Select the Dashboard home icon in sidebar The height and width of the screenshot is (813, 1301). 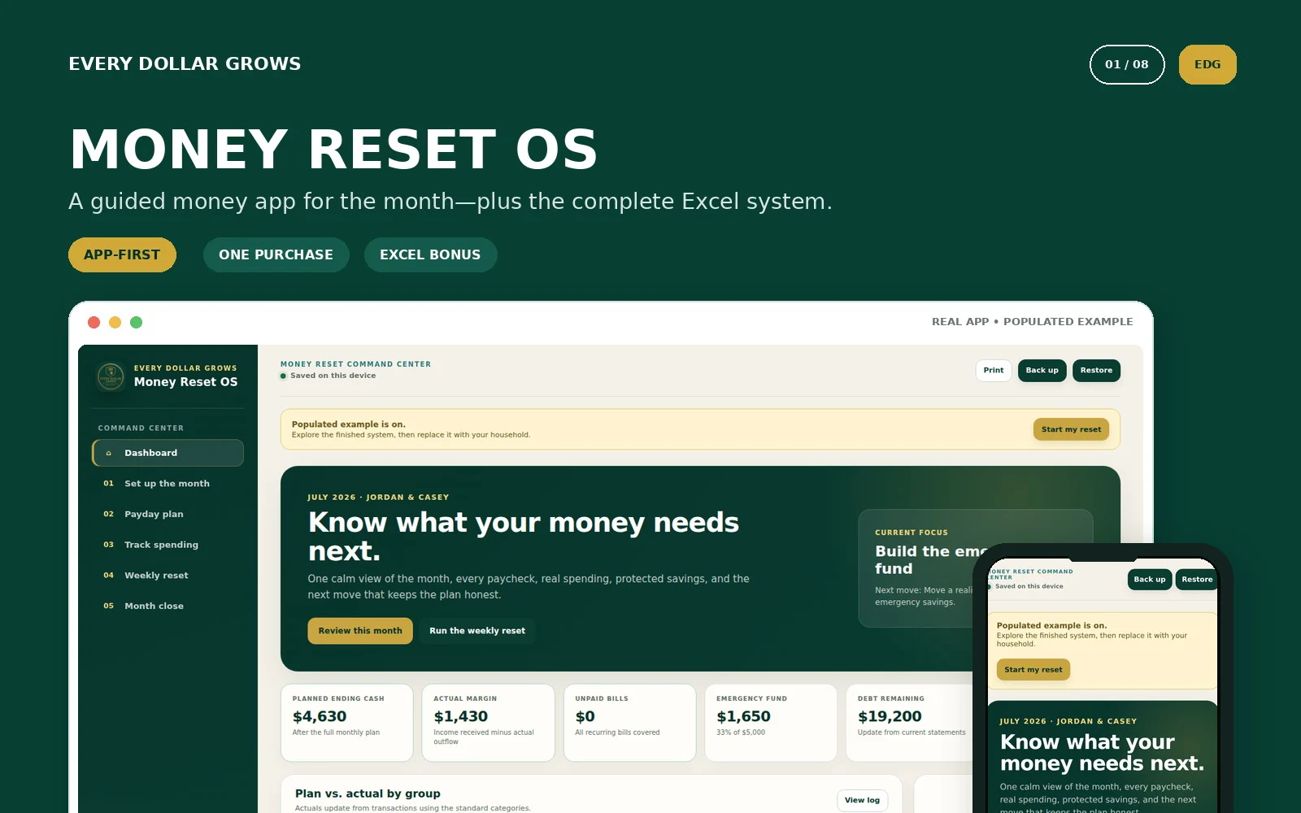point(108,454)
